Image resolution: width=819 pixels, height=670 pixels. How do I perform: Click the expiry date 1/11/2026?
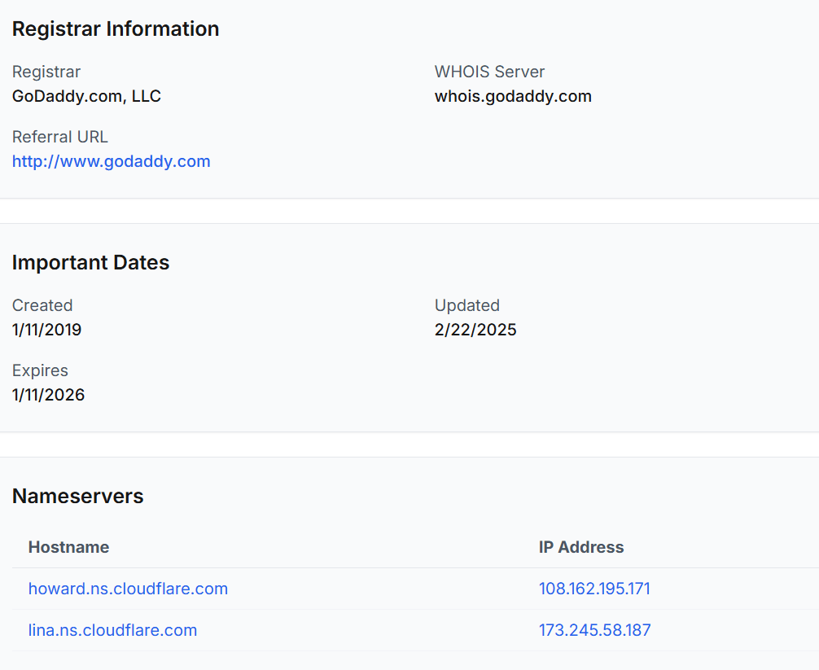pyautogui.click(x=49, y=395)
